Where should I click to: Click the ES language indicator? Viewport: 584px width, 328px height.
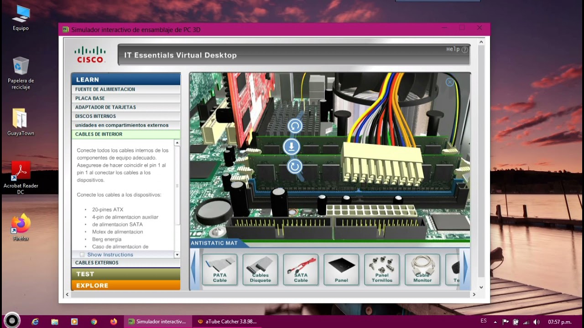(484, 321)
